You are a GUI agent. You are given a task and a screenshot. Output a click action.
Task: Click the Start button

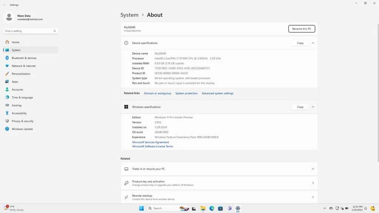(x=141, y=208)
